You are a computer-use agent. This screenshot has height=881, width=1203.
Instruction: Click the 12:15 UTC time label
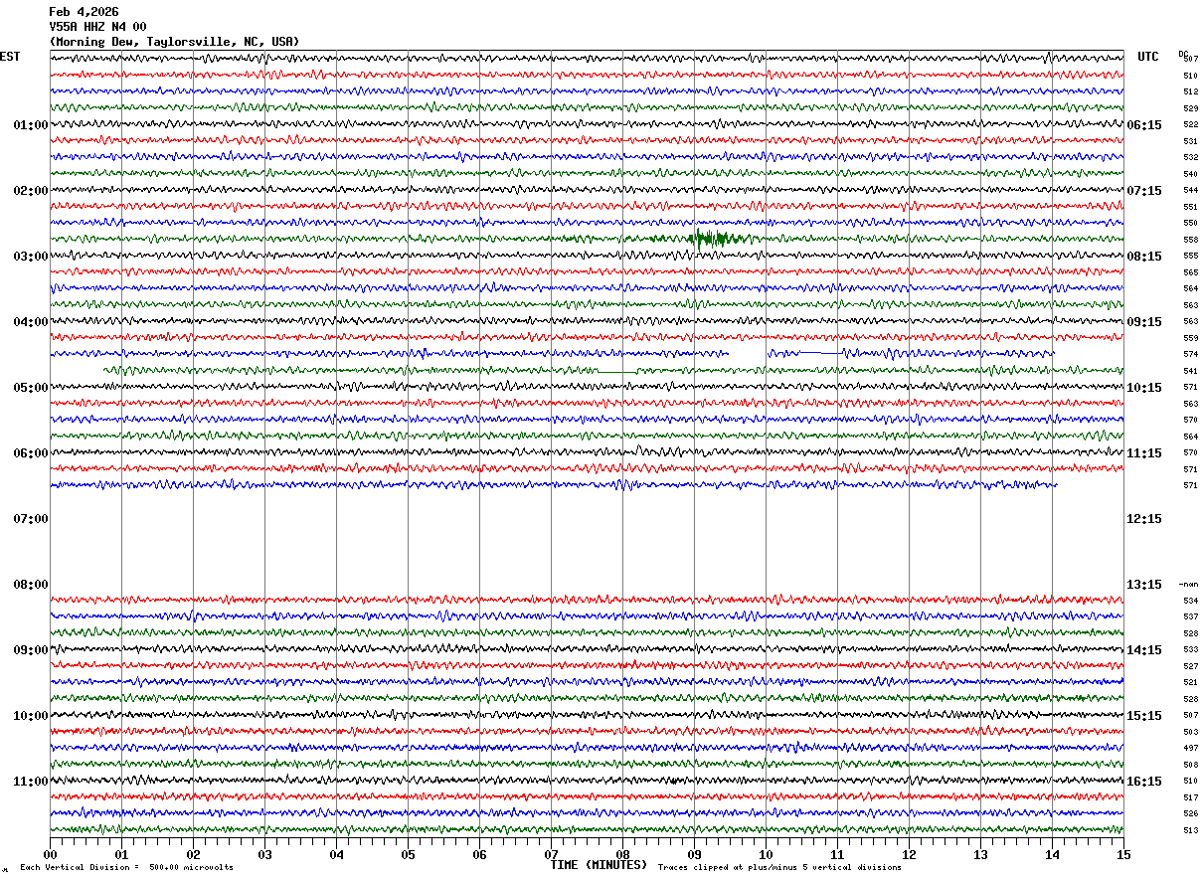click(1144, 519)
